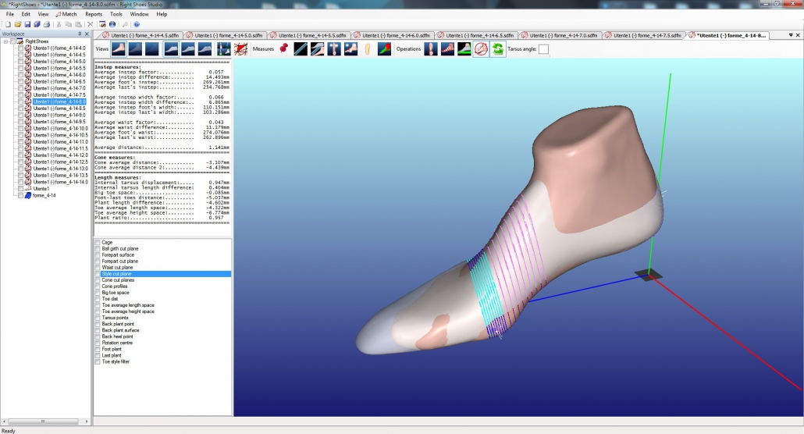Collapse the RightShoes tree node
804x434 pixels.
(5, 41)
